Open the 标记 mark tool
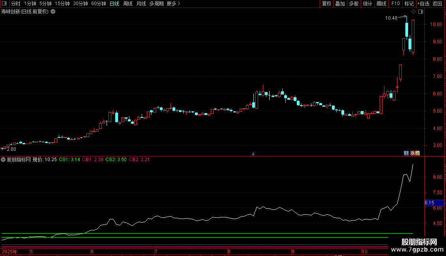This screenshot has width=446, height=256. (409, 4)
